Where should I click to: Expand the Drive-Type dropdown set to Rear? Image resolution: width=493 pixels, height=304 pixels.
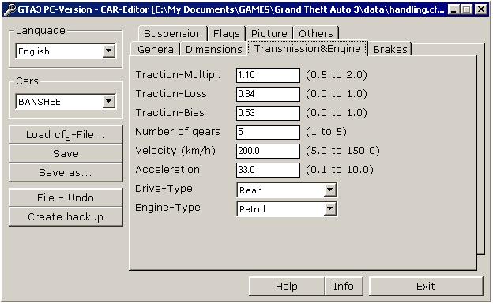point(287,190)
